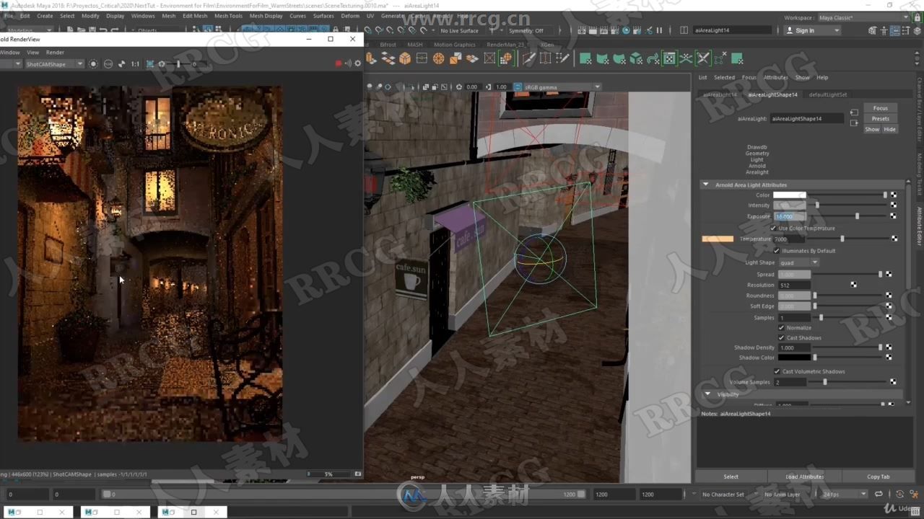The height and width of the screenshot is (519, 924).
Task: Switch to the aiAreaLight14 tab
Action: click(x=720, y=94)
